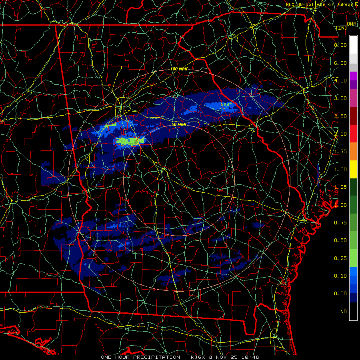Screen dimensions: 360x360
Task: Select the black ND swatch in the color scale
Action: tap(353, 311)
